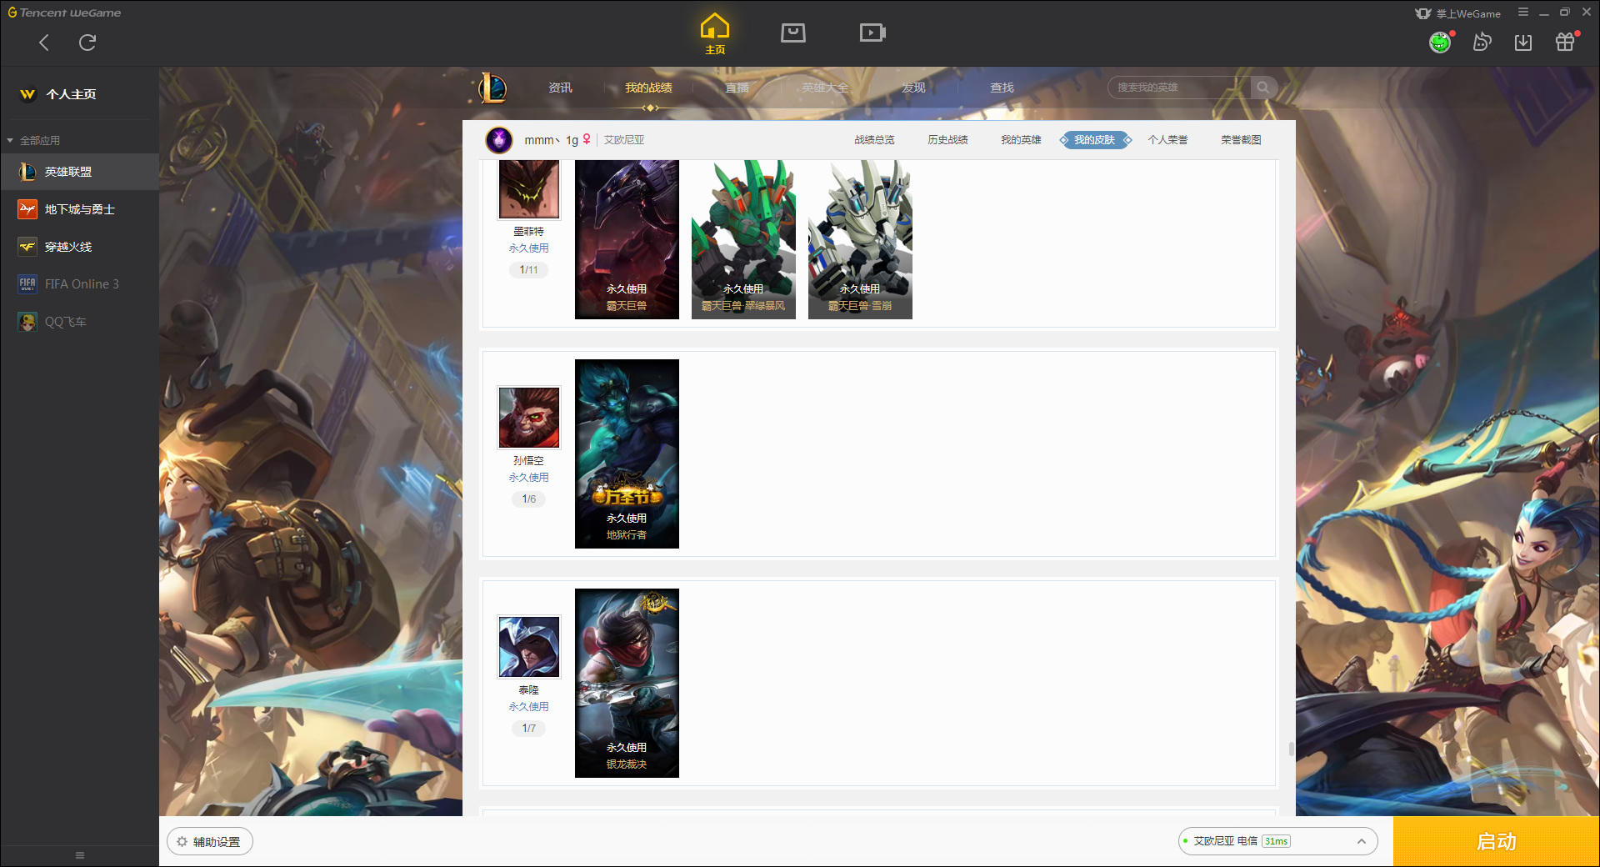Click the 启动 launch button

(x=1496, y=841)
